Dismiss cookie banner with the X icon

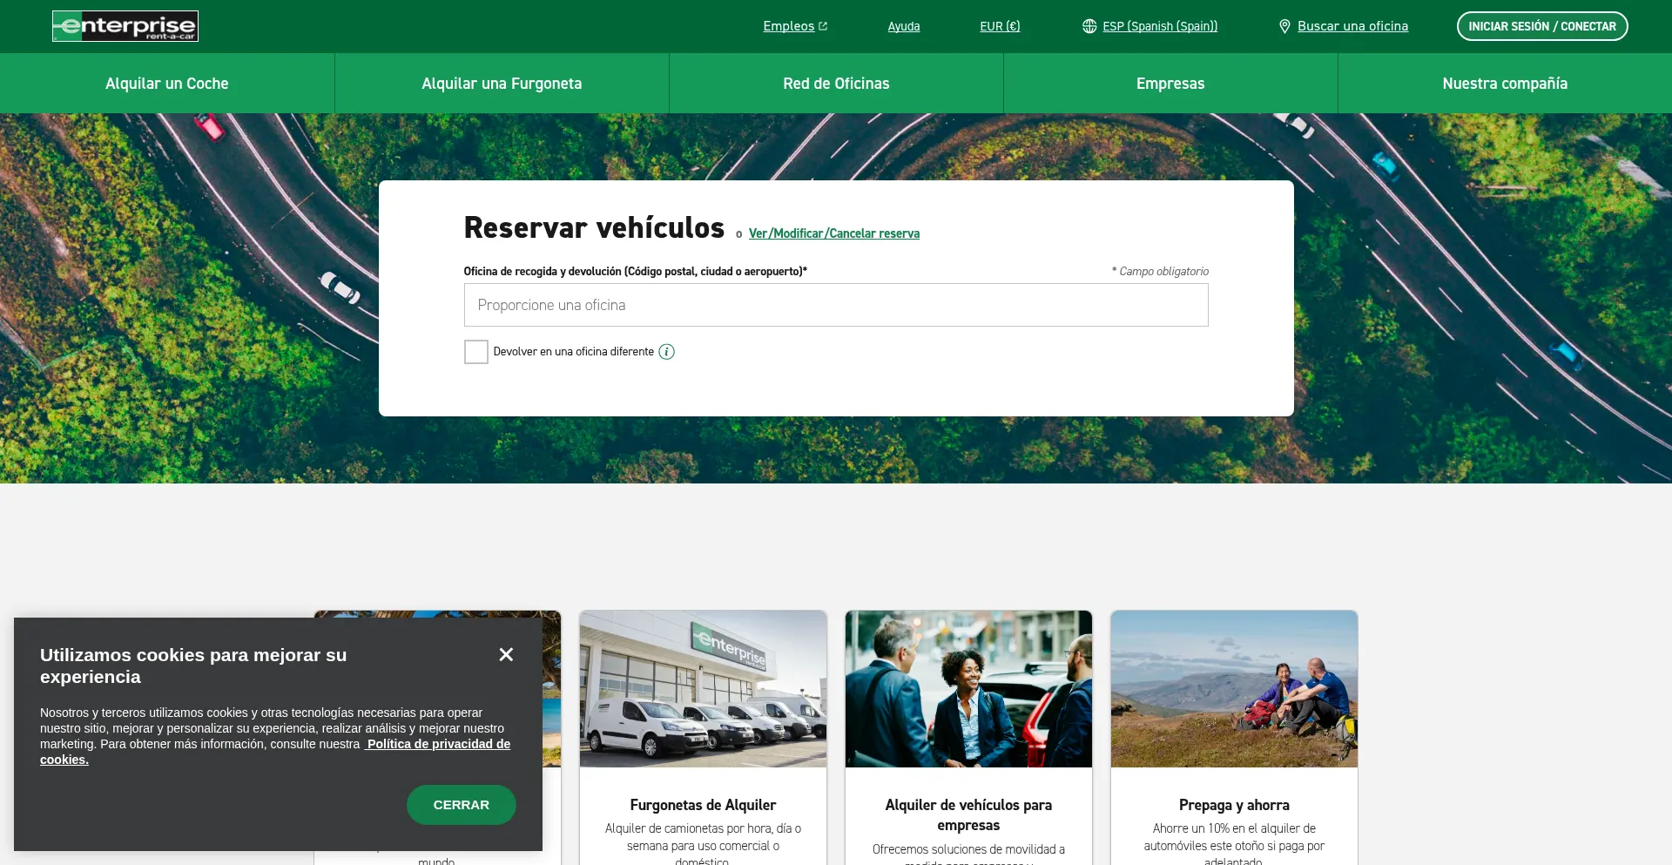506,654
